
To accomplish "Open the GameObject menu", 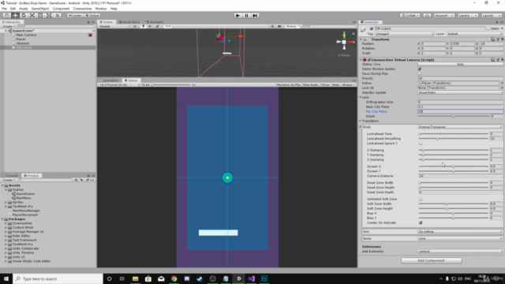I will pos(40,9).
